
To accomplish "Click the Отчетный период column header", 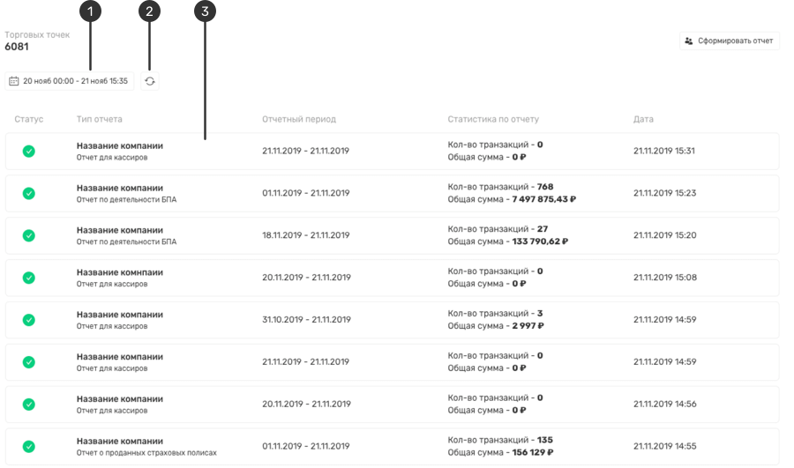I will 299,119.
